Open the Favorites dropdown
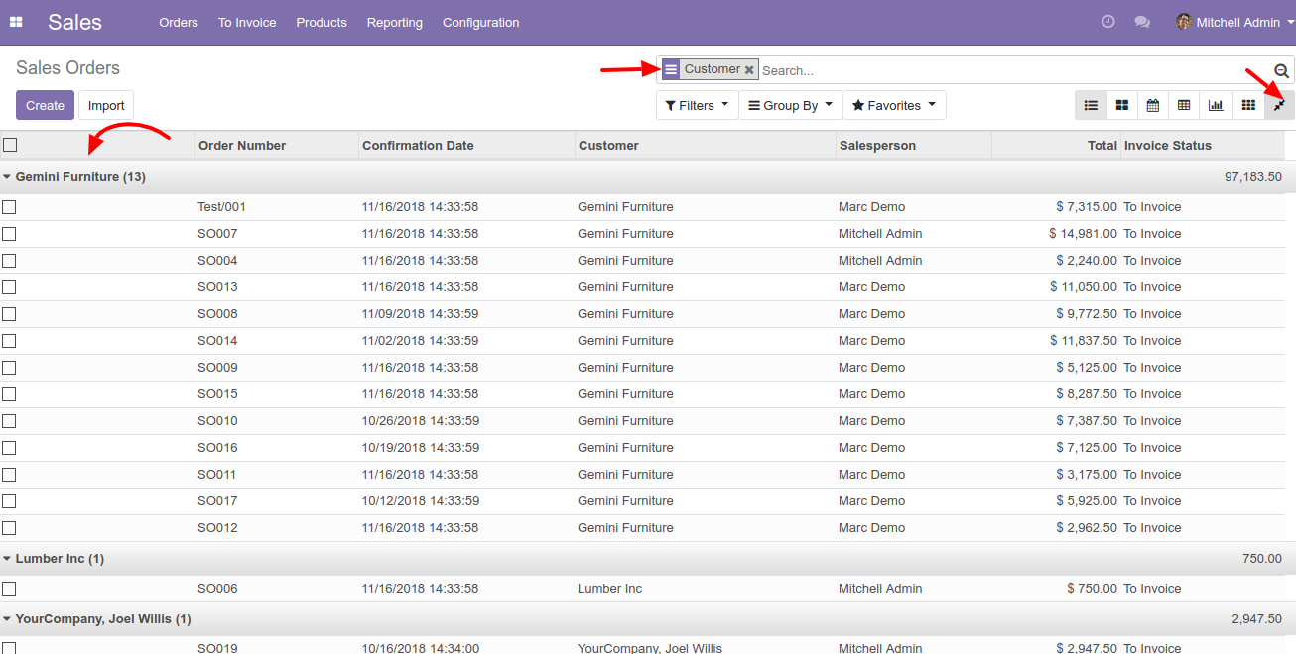 (894, 105)
